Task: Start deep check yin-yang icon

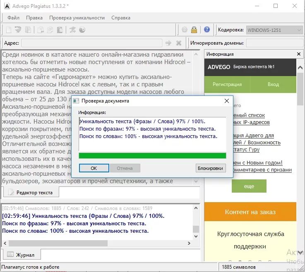Action: tap(82, 30)
